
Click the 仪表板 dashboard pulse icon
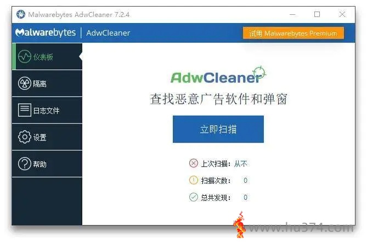[x=24, y=57]
